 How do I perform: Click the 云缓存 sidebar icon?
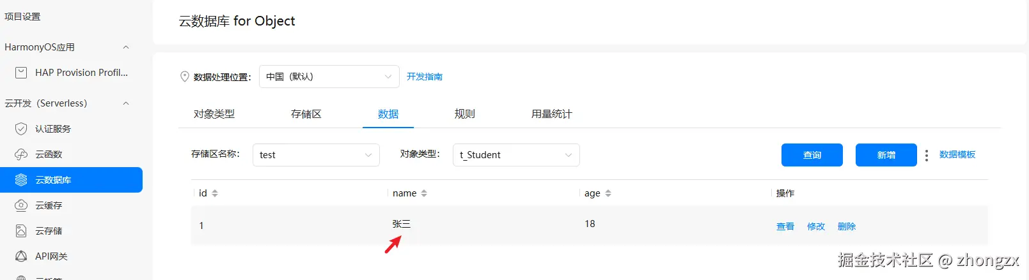pyautogui.click(x=21, y=205)
